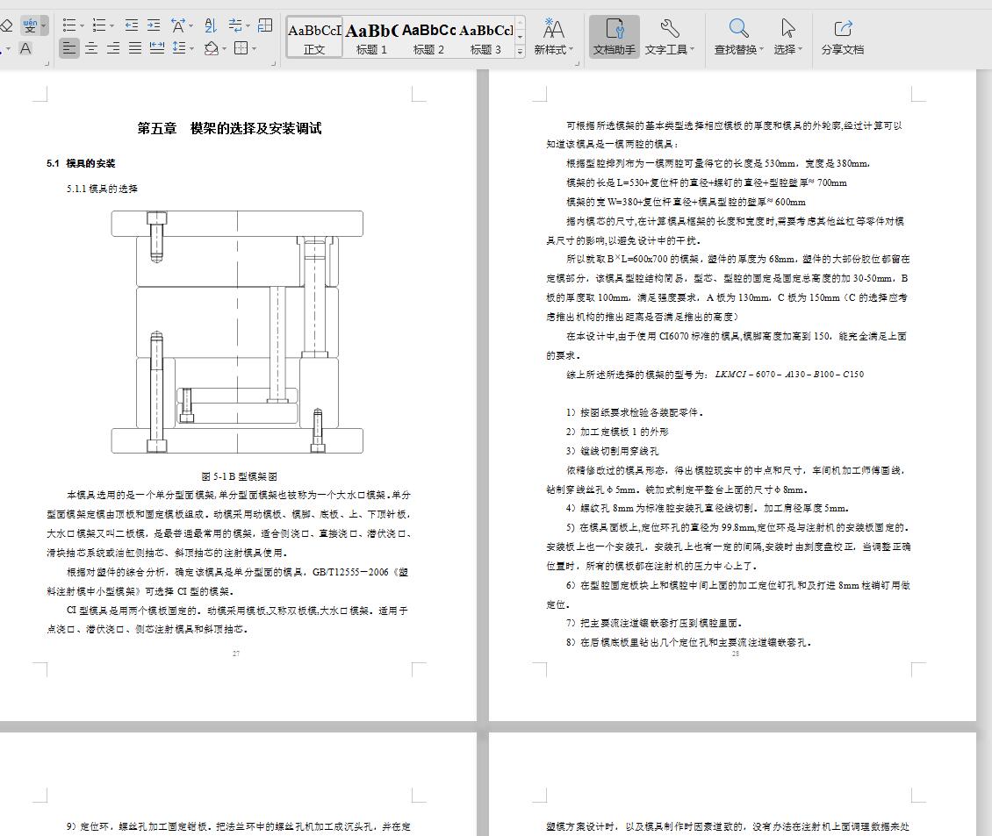This screenshot has height=836, width=992.
Task: Click caption 图 5-1 B 型模架图
Action: pos(239,476)
